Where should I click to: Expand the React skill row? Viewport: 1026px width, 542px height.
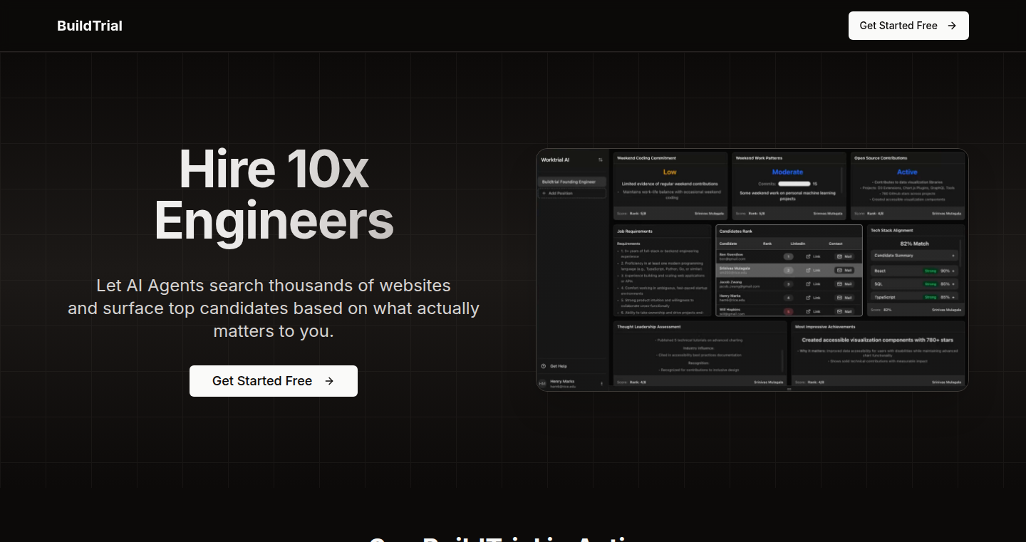[x=914, y=271]
